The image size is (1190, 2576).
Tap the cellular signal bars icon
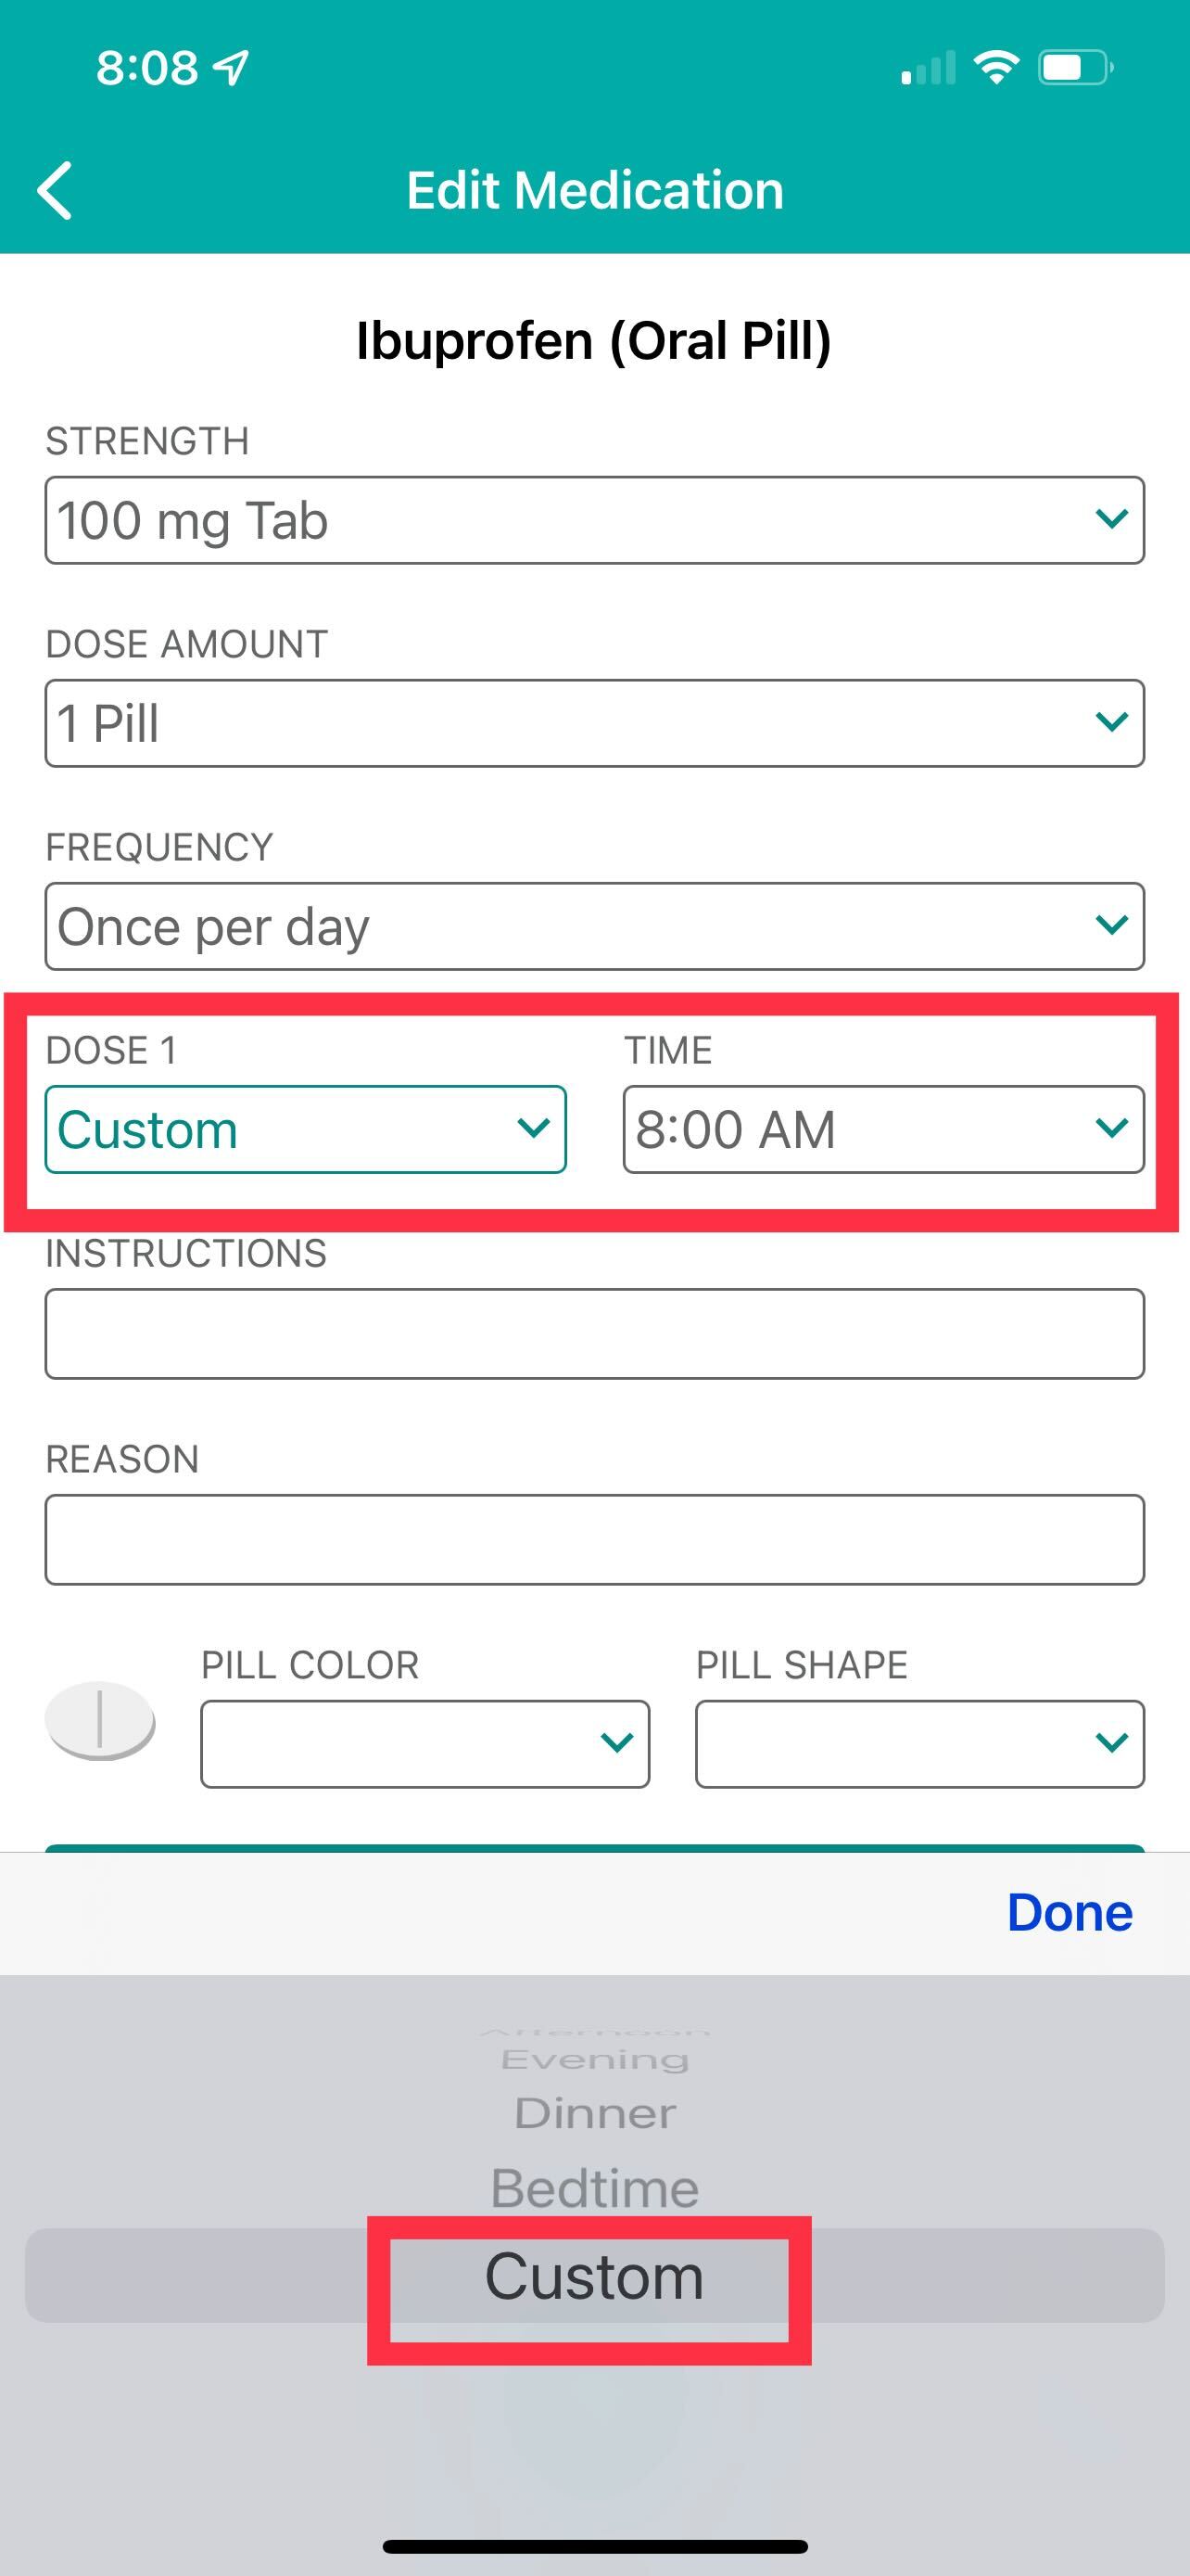(x=929, y=68)
